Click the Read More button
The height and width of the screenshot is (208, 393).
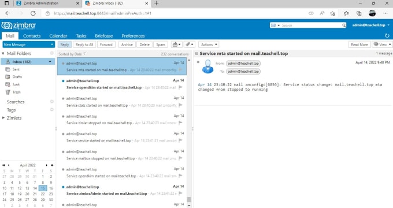(359, 44)
